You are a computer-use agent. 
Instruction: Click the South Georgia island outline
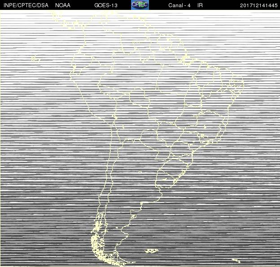pos(235,260)
